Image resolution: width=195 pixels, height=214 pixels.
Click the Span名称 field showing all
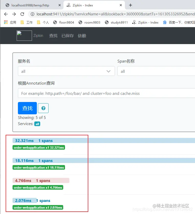(156, 71)
